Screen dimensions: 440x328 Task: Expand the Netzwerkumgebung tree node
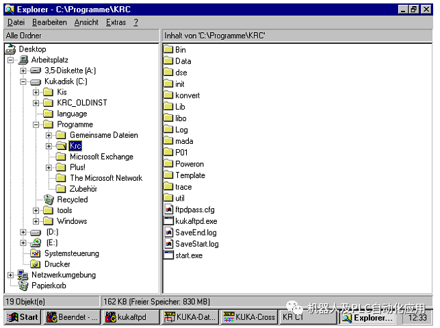point(10,275)
